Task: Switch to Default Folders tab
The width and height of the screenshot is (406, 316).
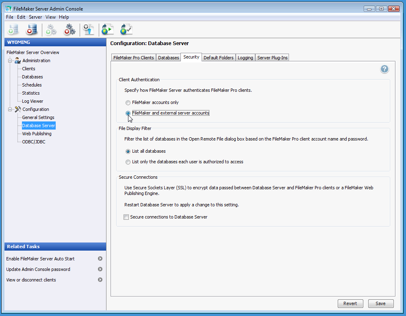Action: 219,57
